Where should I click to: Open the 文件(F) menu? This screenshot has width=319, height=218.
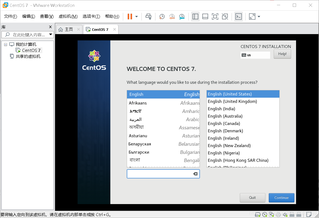click(x=11, y=16)
